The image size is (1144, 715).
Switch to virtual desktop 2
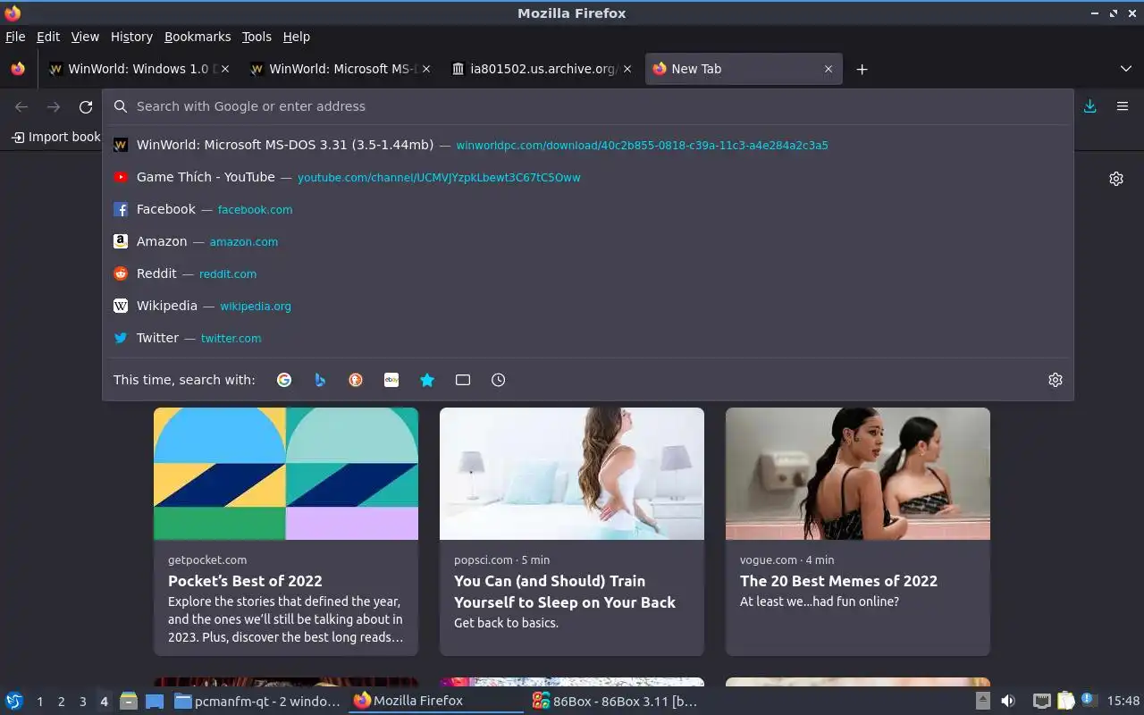point(61,702)
